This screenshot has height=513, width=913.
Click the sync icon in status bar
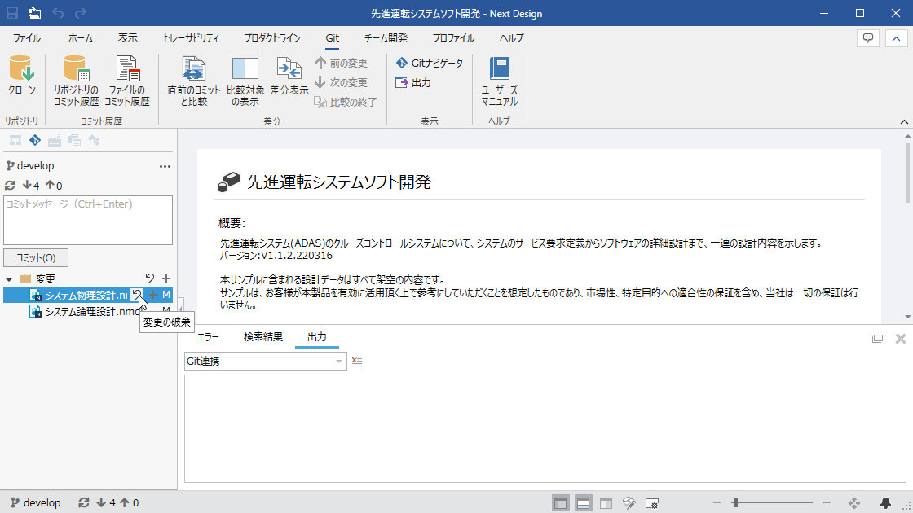pos(83,502)
